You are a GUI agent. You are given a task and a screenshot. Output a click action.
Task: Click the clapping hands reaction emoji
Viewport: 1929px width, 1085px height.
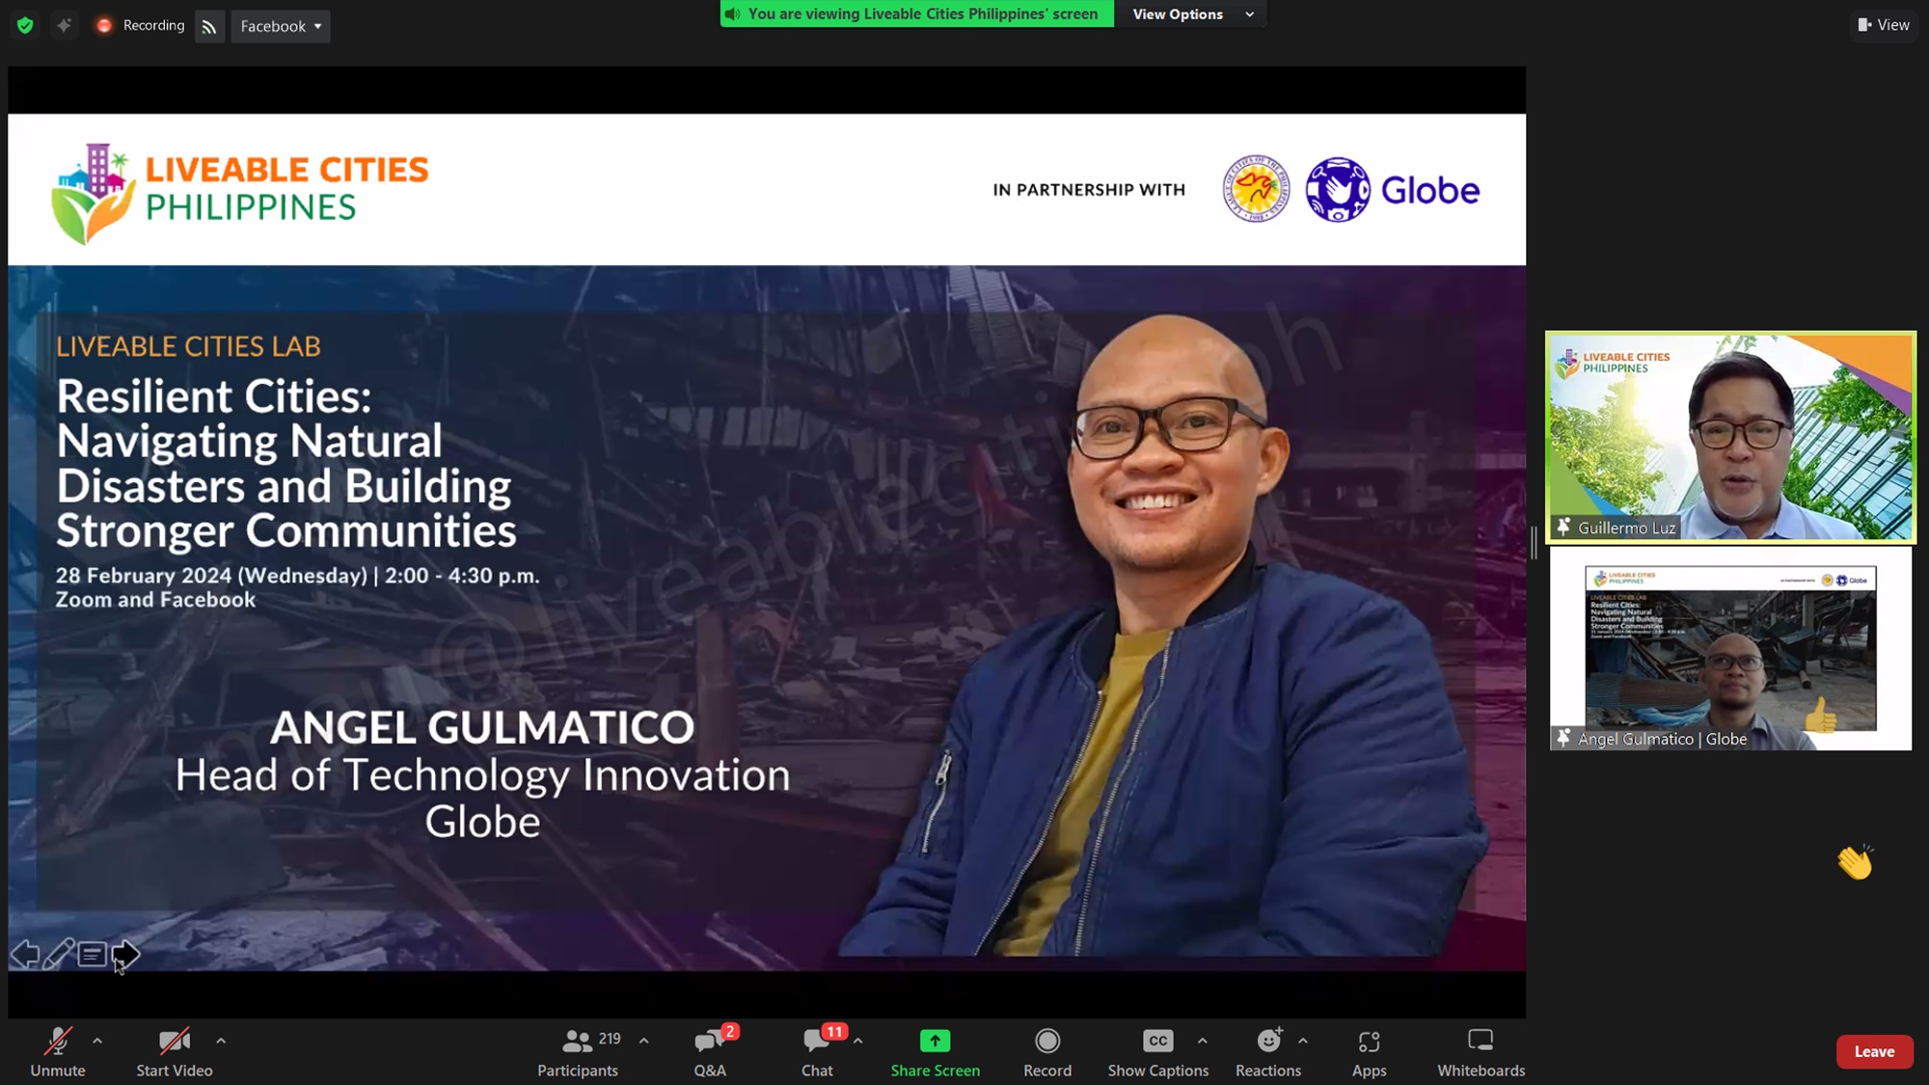pyautogui.click(x=1855, y=861)
